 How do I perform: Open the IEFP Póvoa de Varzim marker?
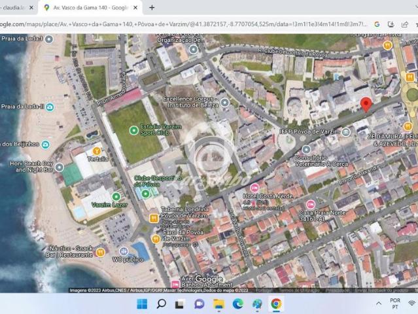tap(346, 132)
